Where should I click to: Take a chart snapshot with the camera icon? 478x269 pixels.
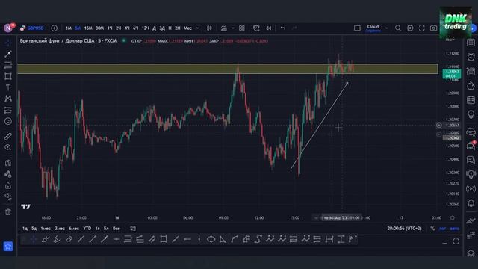point(433,28)
